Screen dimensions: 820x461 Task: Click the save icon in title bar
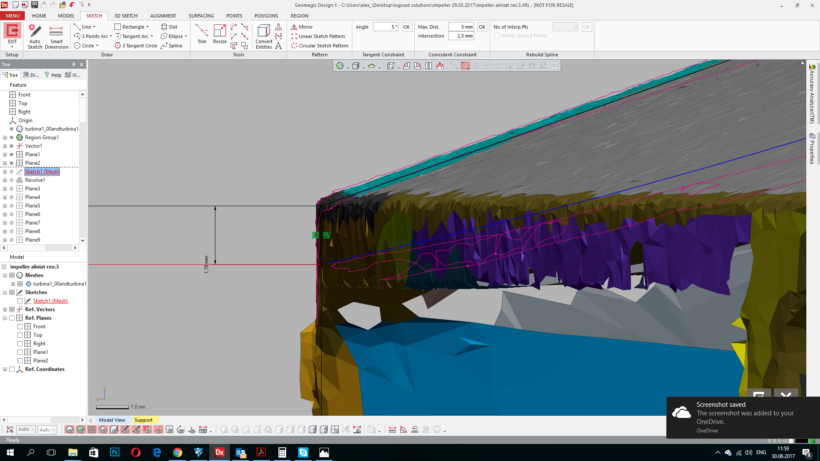pyautogui.click(x=34, y=5)
